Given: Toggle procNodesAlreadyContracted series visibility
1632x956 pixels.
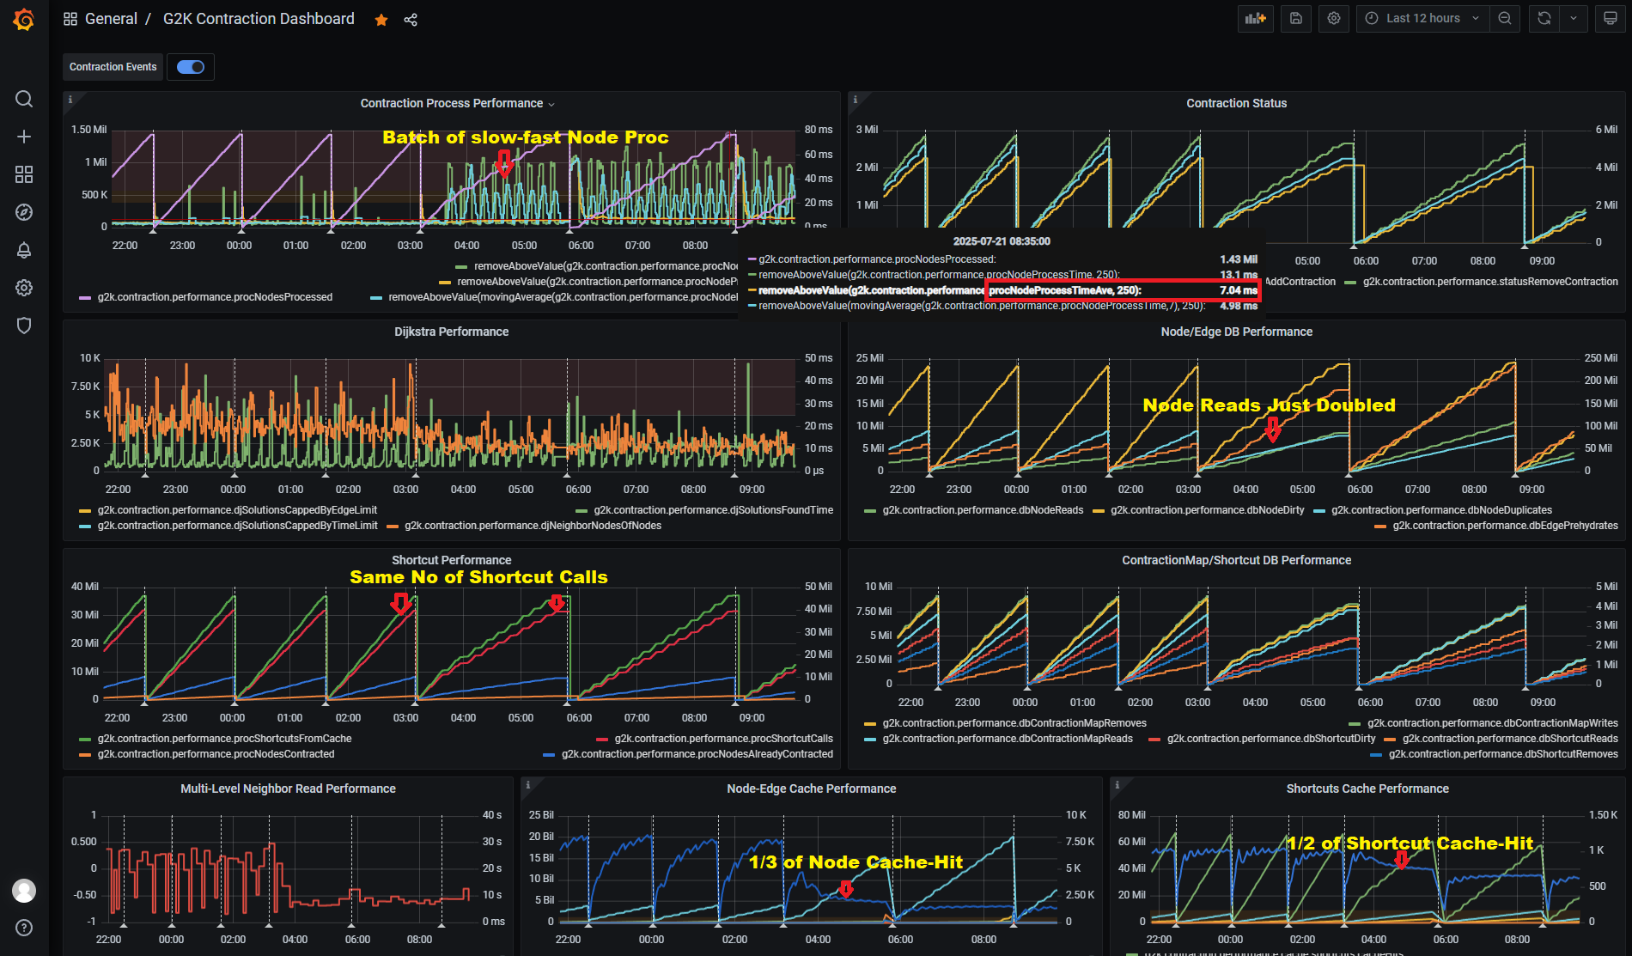Looking at the screenshot, I should 697,754.
